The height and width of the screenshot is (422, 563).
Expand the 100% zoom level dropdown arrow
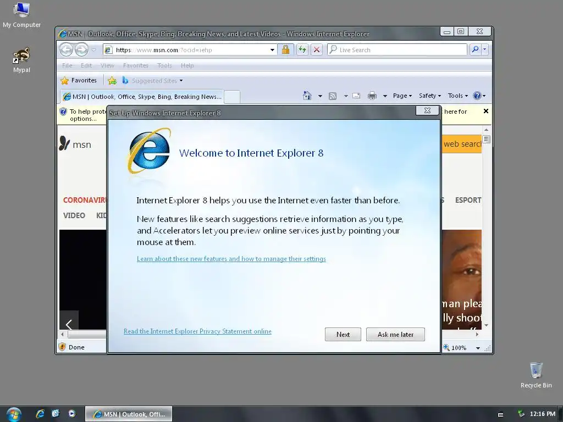coord(478,348)
